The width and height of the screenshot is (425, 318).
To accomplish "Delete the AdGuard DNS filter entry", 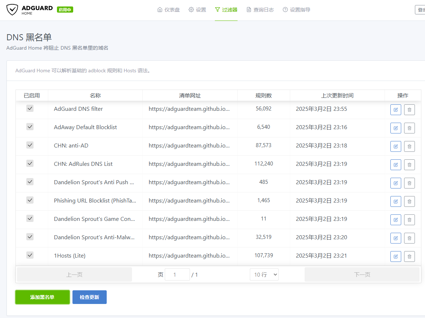I will coord(409,110).
